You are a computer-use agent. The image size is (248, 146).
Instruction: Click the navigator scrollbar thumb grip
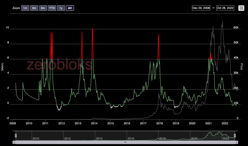coord(125,142)
